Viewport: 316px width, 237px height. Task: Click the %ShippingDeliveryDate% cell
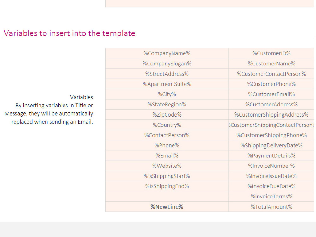point(271,145)
